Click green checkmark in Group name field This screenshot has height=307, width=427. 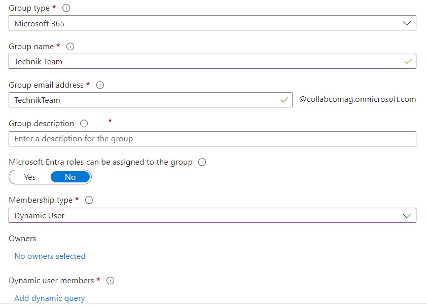coord(408,61)
